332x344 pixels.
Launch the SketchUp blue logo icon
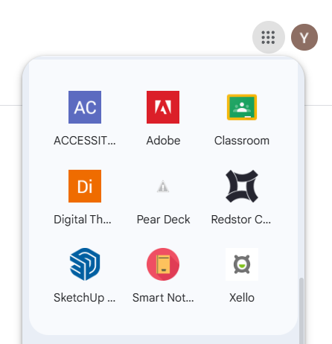tap(85, 264)
